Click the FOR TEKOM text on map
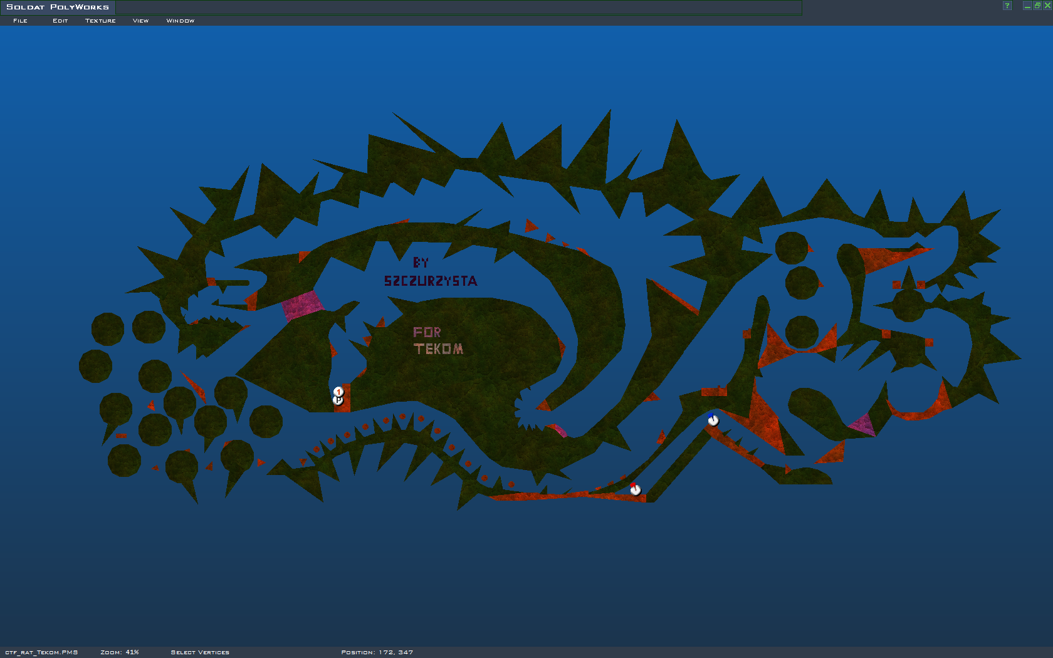This screenshot has height=658, width=1053. [437, 341]
